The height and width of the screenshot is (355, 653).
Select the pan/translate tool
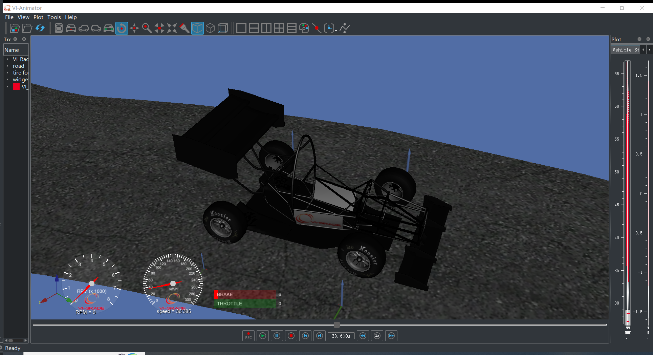(134, 28)
